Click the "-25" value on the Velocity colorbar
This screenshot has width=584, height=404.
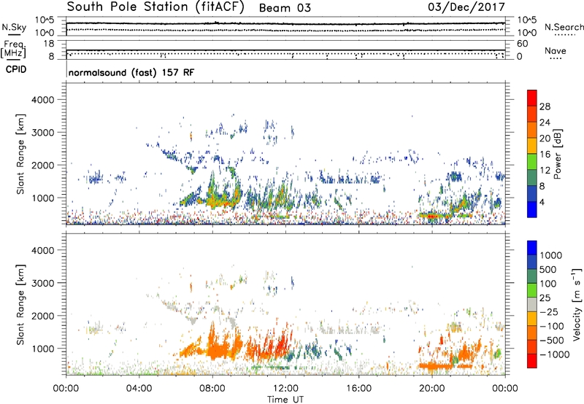549,311
